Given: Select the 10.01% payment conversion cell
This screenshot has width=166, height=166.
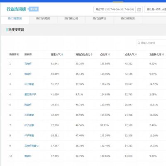Looking at the screenshot, I should pos(154,105).
